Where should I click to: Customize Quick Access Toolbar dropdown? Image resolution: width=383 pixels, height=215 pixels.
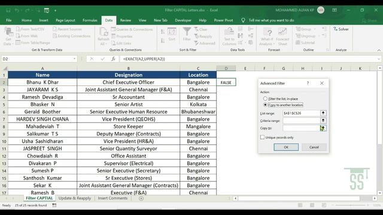click(x=56, y=11)
